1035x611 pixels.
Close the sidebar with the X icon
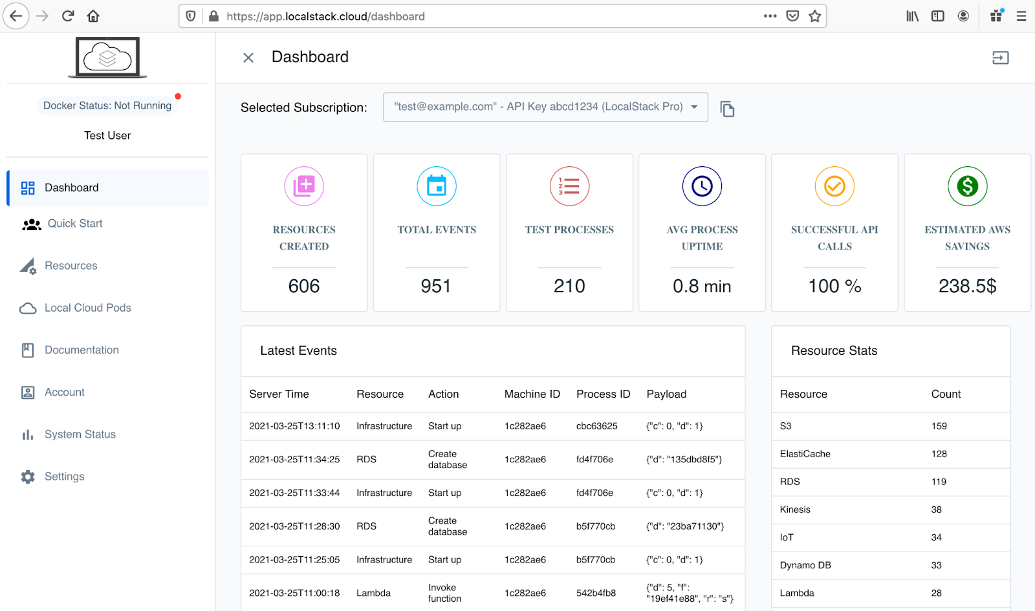pyautogui.click(x=248, y=58)
